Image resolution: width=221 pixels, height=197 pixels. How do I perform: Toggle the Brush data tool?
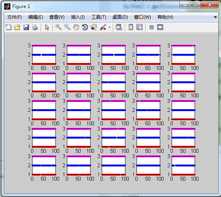[103, 27]
